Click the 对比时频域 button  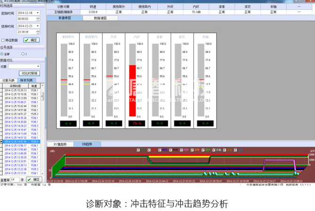[x=29, y=73]
